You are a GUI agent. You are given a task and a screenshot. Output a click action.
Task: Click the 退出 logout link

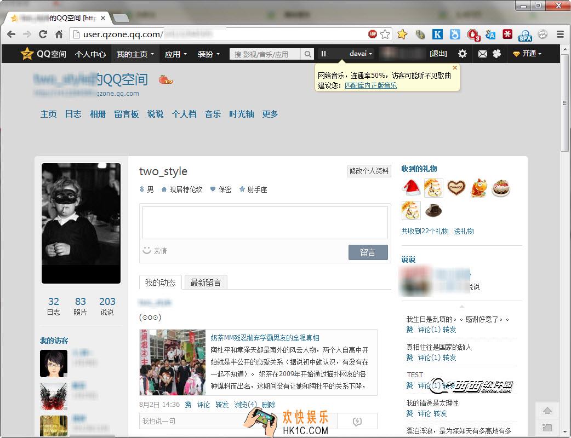point(438,54)
